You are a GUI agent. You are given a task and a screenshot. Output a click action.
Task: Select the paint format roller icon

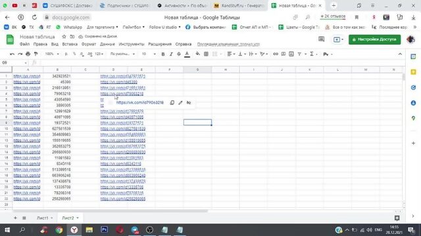(36, 54)
